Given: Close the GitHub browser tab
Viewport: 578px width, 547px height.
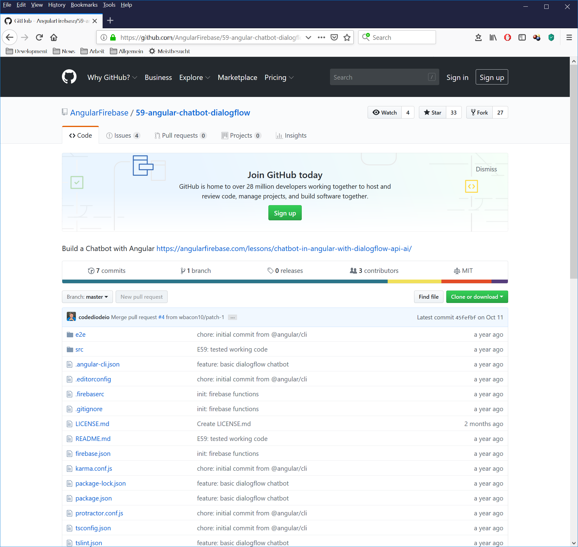Looking at the screenshot, I should click(x=95, y=21).
